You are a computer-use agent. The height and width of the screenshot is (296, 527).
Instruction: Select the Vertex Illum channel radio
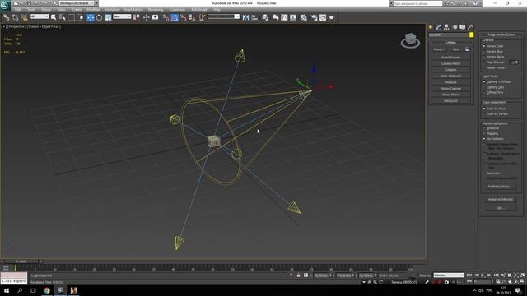click(x=484, y=51)
